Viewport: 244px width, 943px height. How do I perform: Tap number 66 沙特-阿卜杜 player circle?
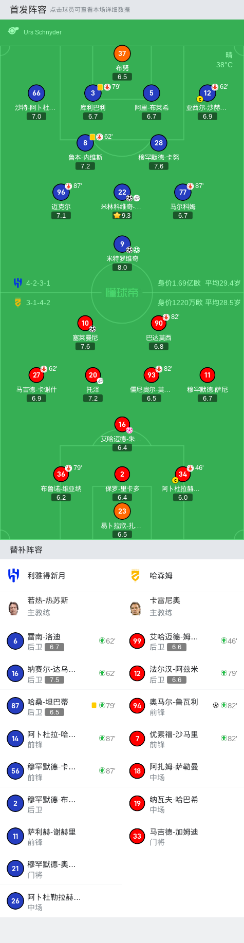coord(36,93)
